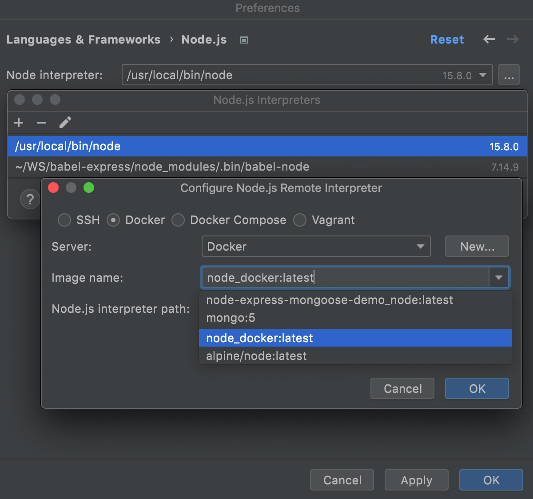Open the browse button next to Node interpreter
The height and width of the screenshot is (499, 533).
[x=509, y=75]
